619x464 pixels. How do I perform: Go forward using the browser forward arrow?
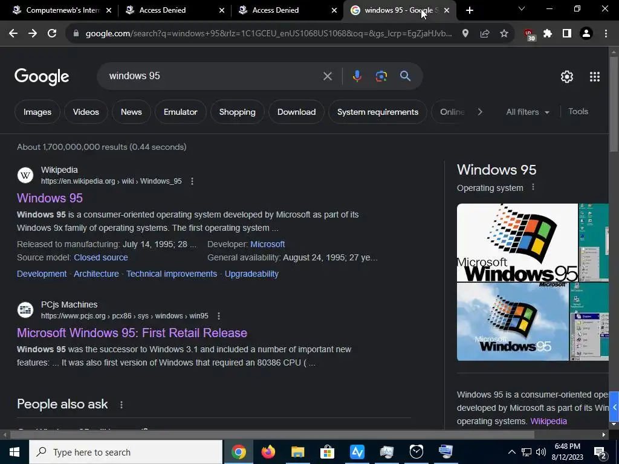(x=33, y=34)
